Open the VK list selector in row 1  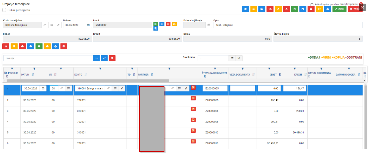68,88
